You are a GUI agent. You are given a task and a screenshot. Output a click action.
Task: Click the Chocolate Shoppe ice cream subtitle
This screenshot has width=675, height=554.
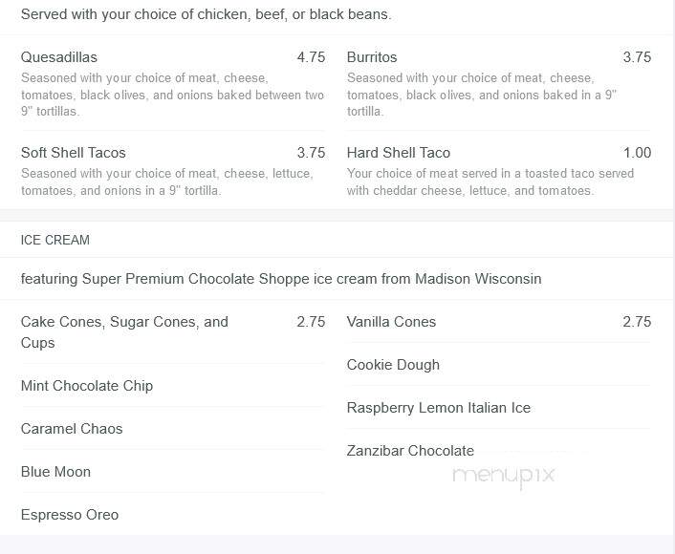coord(281,279)
